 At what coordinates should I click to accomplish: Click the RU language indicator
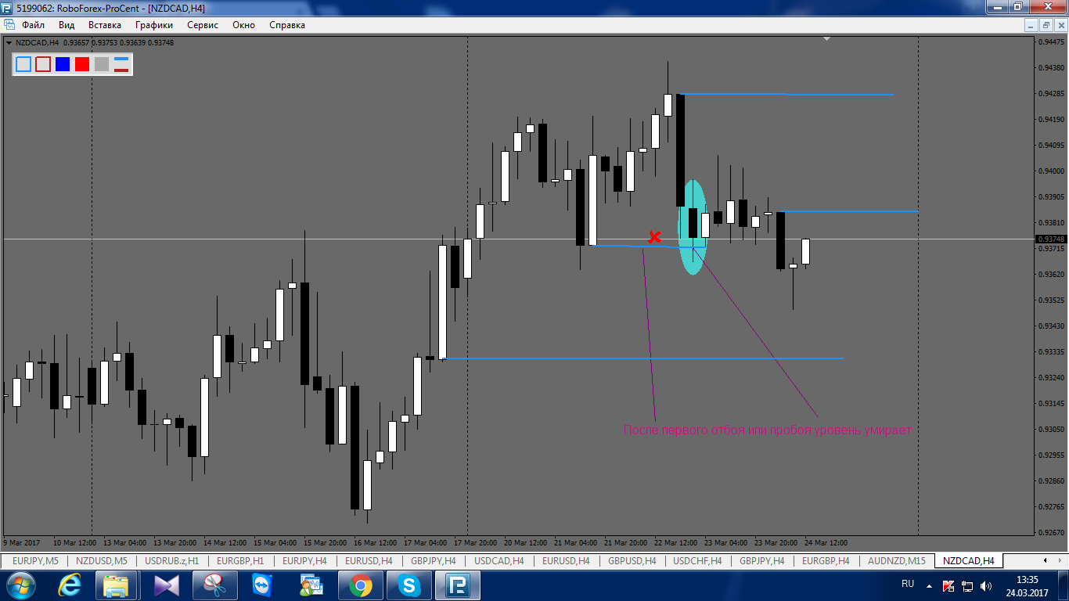908,585
